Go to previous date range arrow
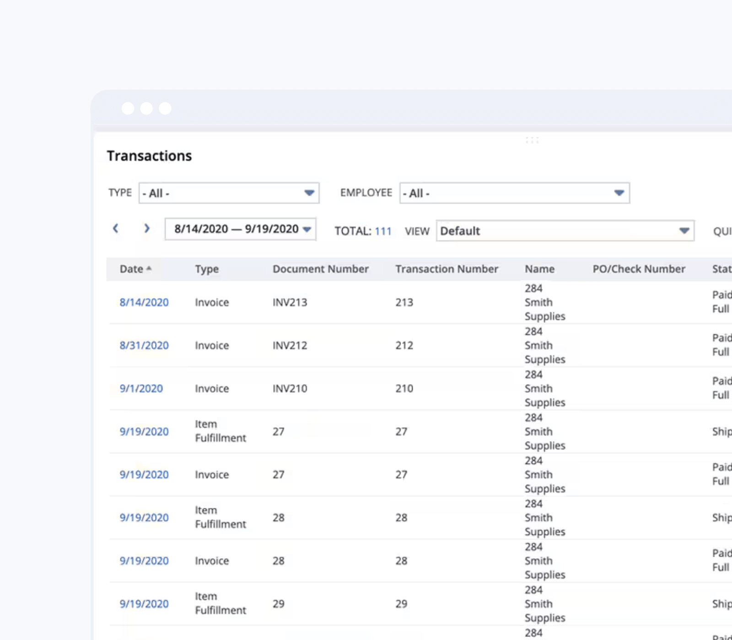Screen dimensions: 732x640 (x=116, y=228)
